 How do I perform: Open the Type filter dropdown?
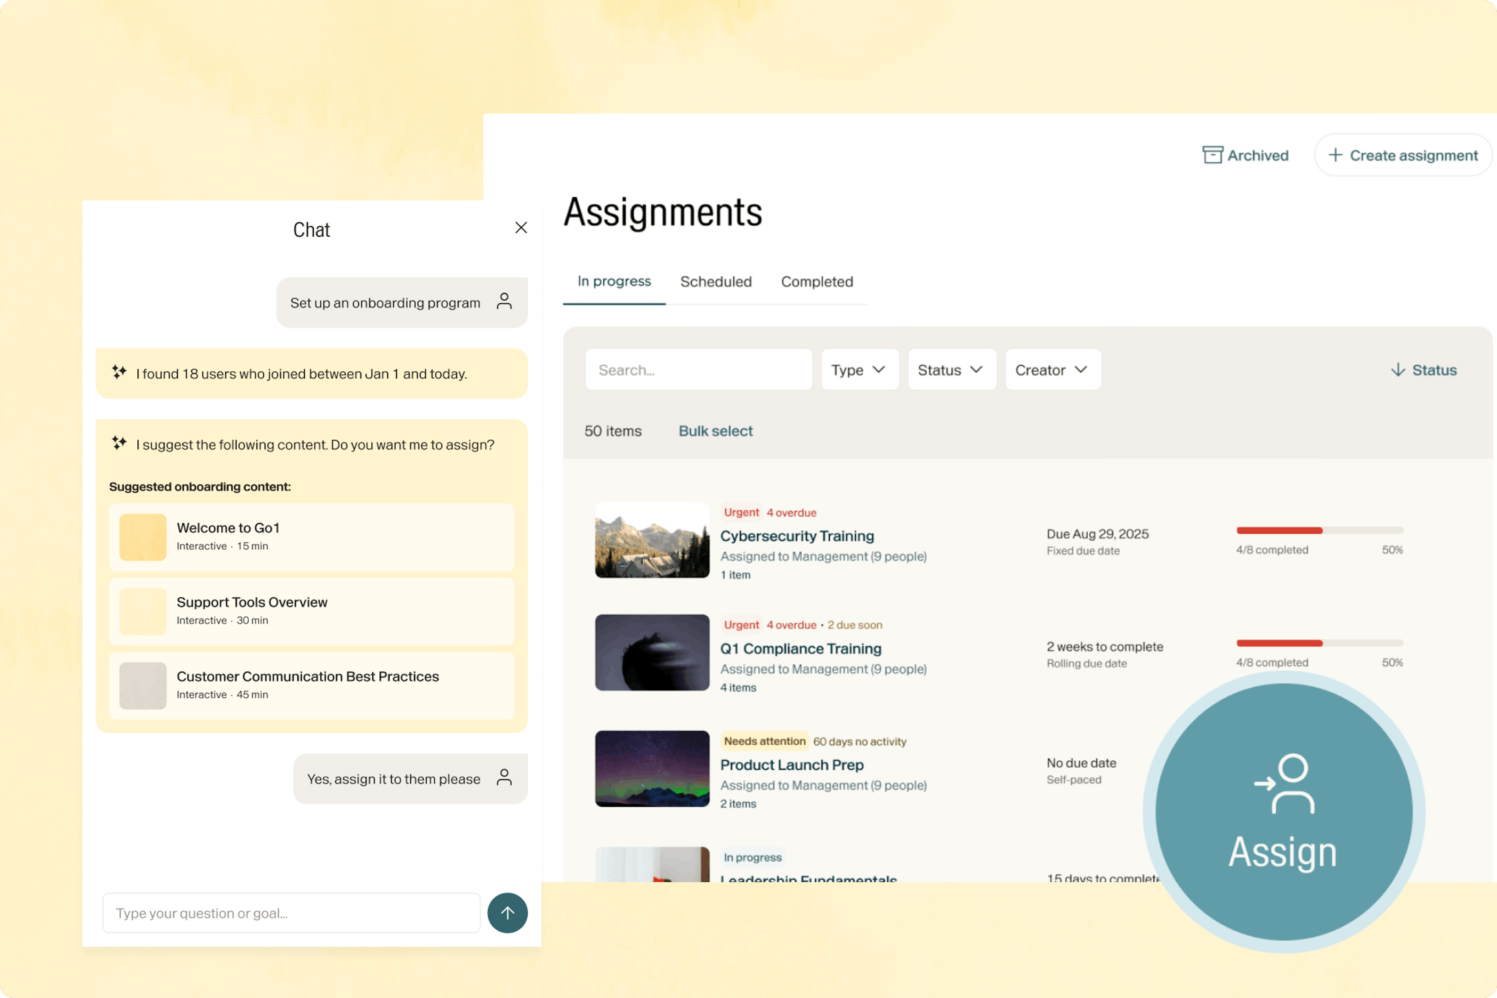pos(859,370)
